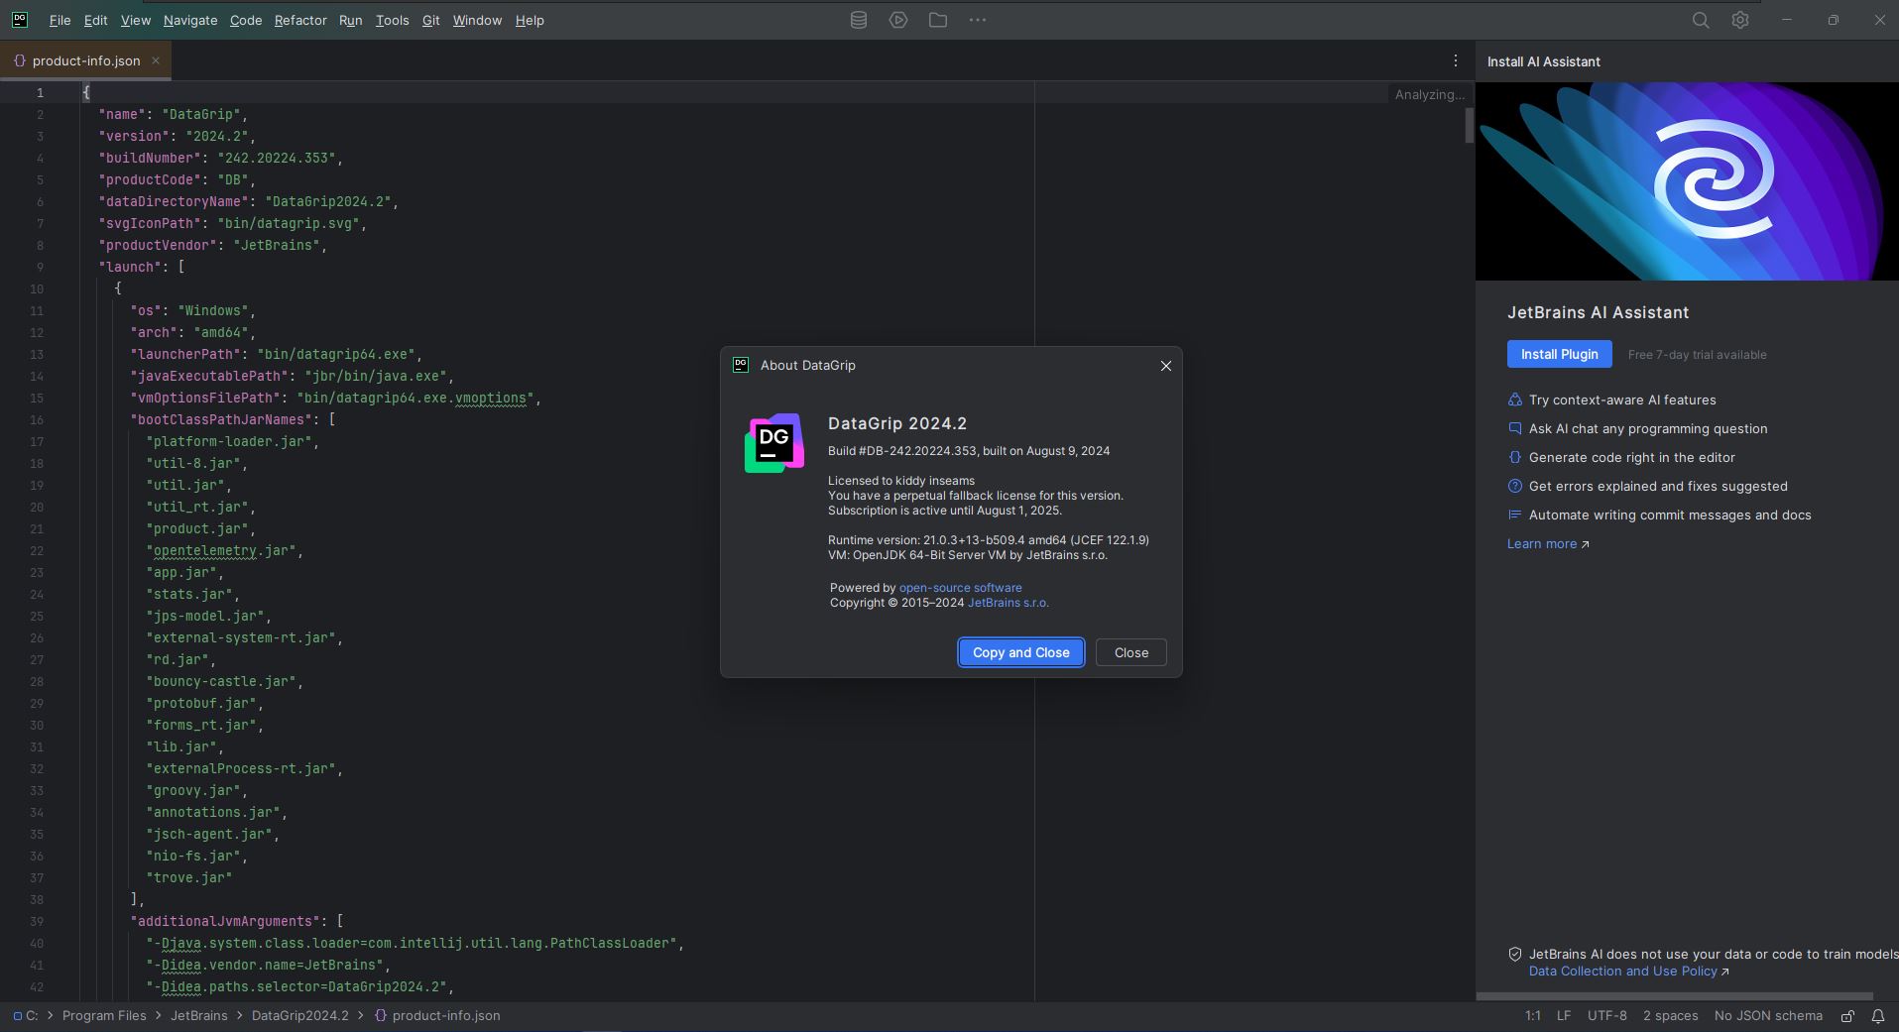Open the IDE settings gear icon
The height and width of the screenshot is (1032, 1899).
click(1740, 20)
